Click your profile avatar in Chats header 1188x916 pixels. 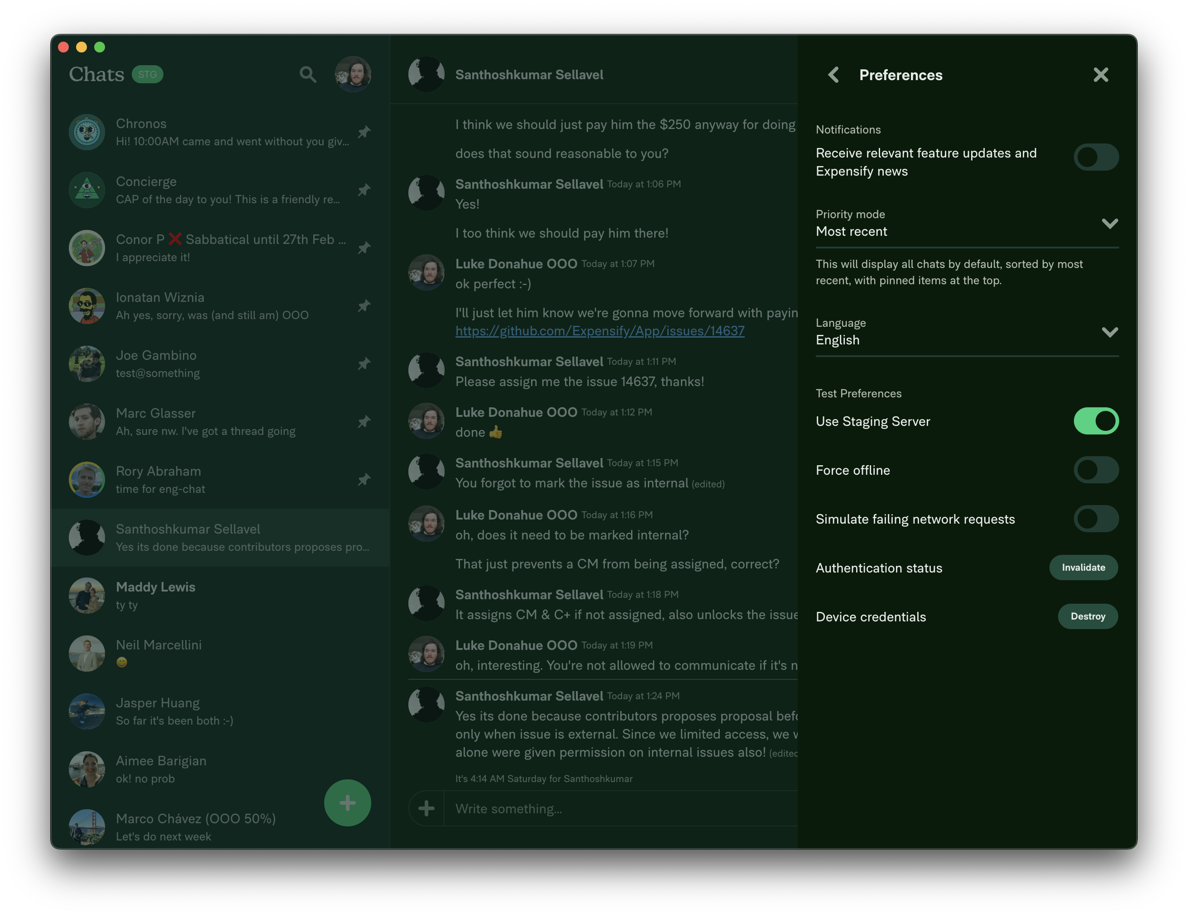click(x=353, y=75)
